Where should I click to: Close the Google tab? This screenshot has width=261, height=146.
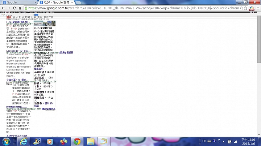pyautogui.click(x=35, y=3)
